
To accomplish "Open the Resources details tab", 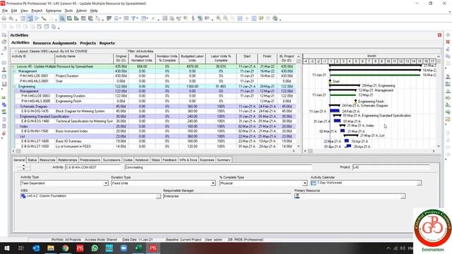I will point(47,160).
